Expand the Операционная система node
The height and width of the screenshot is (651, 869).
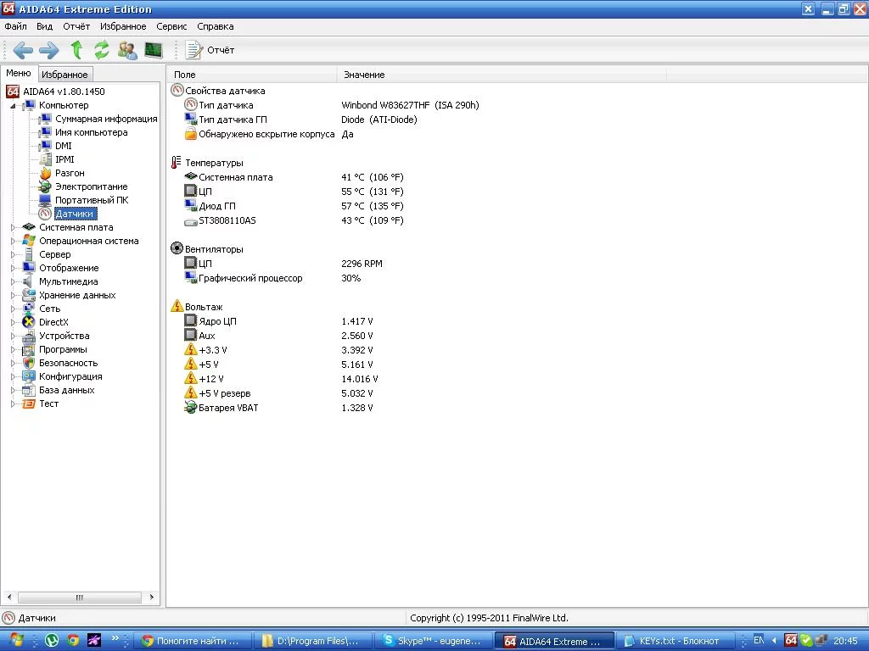coord(13,241)
